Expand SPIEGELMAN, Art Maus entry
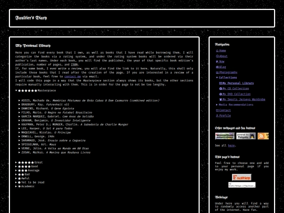284x213 pixels. coord(19,144)
